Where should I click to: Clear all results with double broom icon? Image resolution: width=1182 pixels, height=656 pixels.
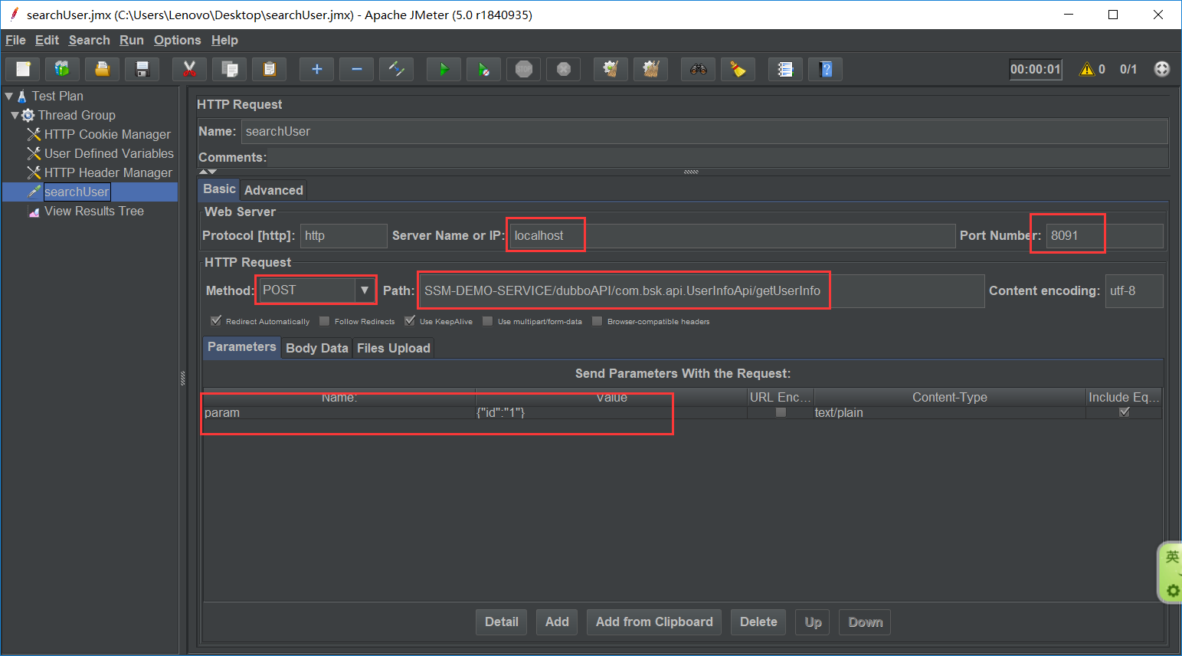[651, 69]
